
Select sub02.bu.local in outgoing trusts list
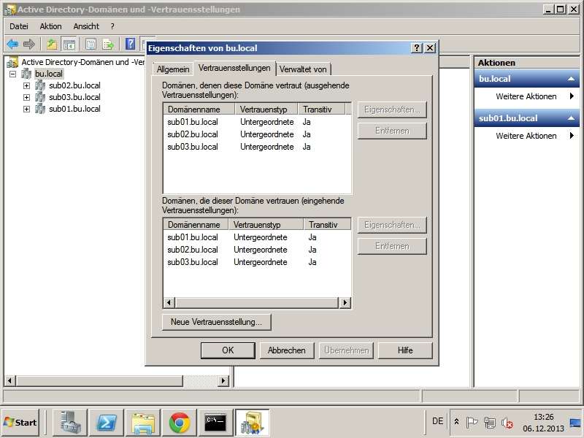[x=193, y=134]
